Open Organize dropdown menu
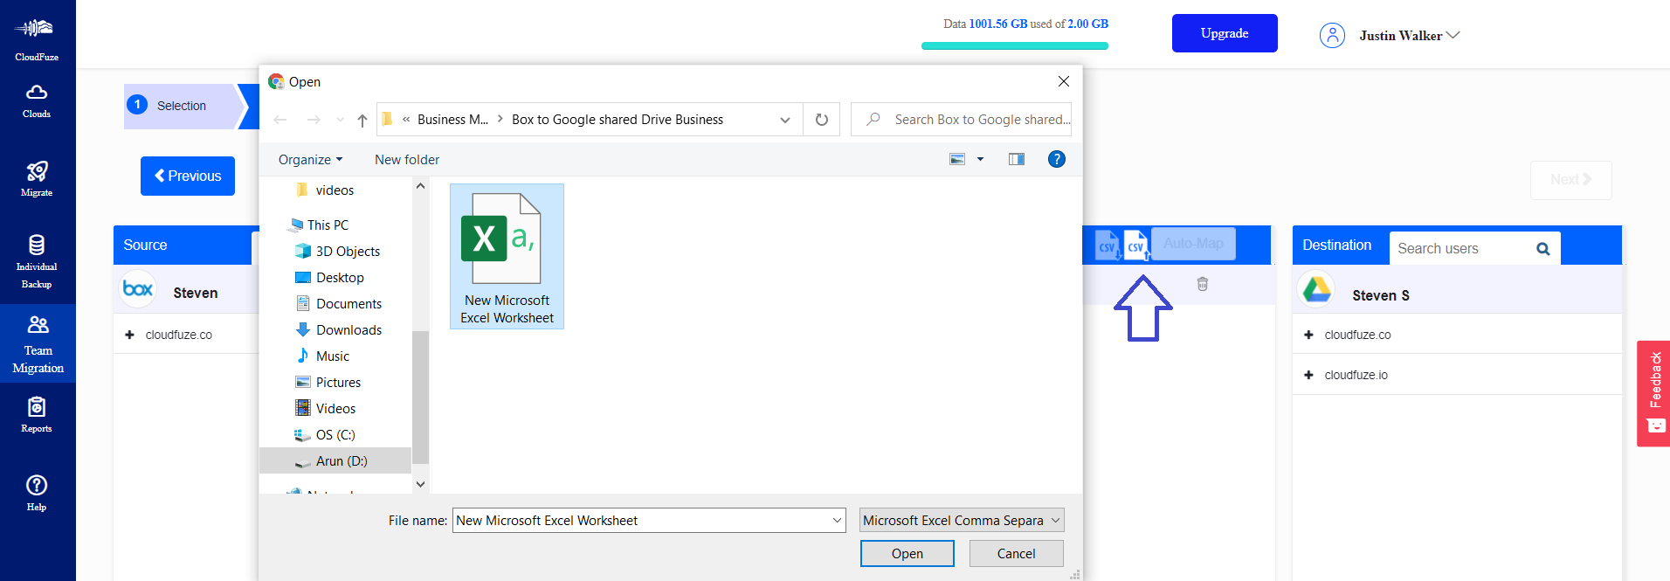 pos(310,160)
